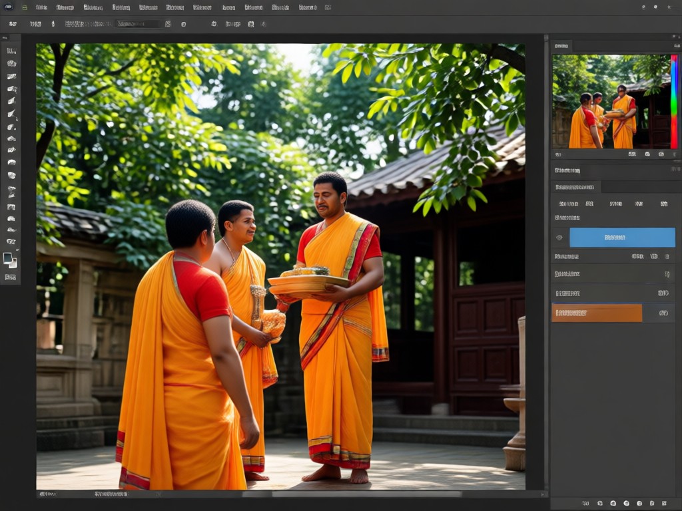Image resolution: width=682 pixels, height=511 pixels.
Task: Click the monks photo on the main canvas
Action: pyautogui.click(x=280, y=266)
